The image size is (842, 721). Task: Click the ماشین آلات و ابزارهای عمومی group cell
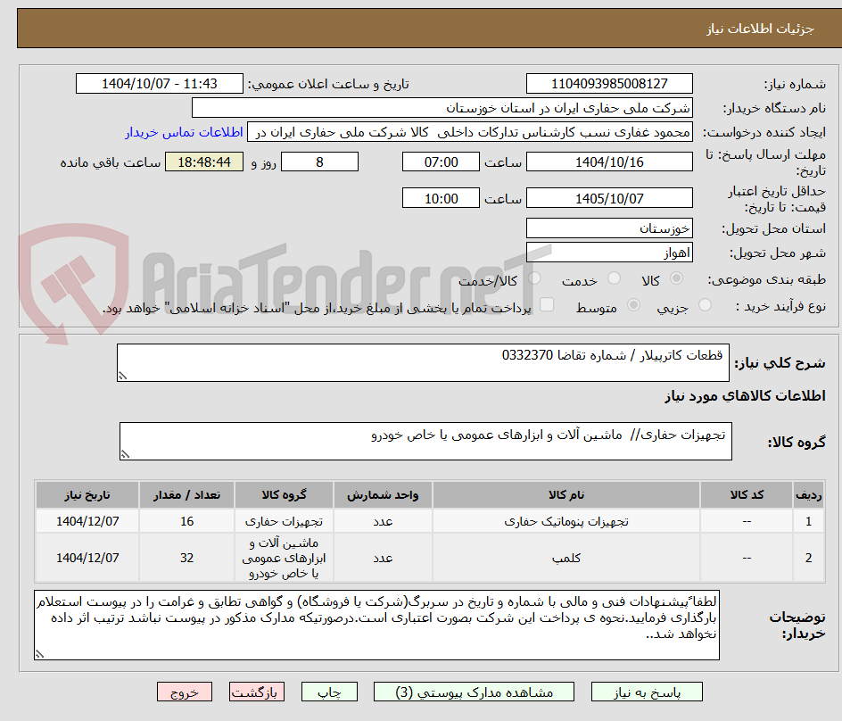click(x=284, y=559)
